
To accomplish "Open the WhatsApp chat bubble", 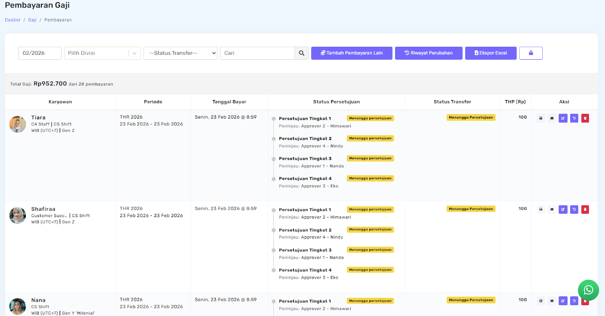I will click(588, 290).
